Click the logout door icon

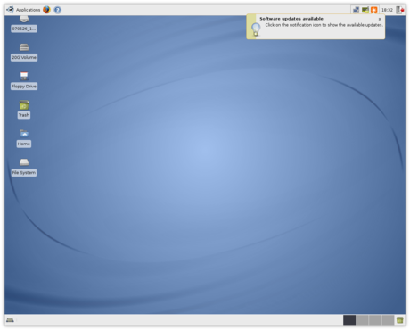[x=400, y=10]
